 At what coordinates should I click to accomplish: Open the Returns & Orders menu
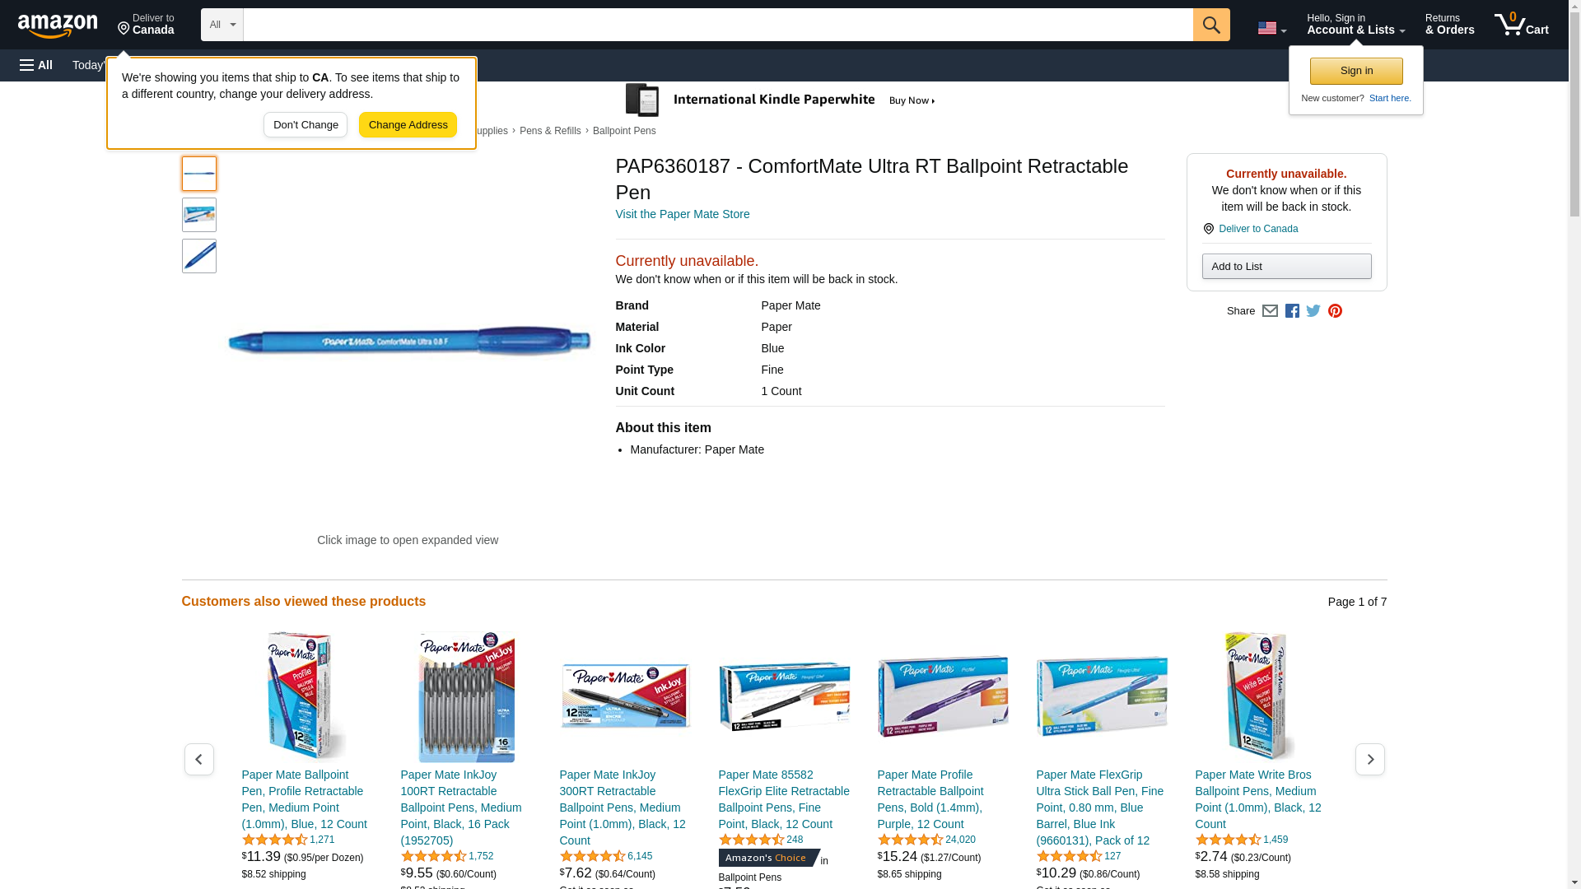(1449, 25)
